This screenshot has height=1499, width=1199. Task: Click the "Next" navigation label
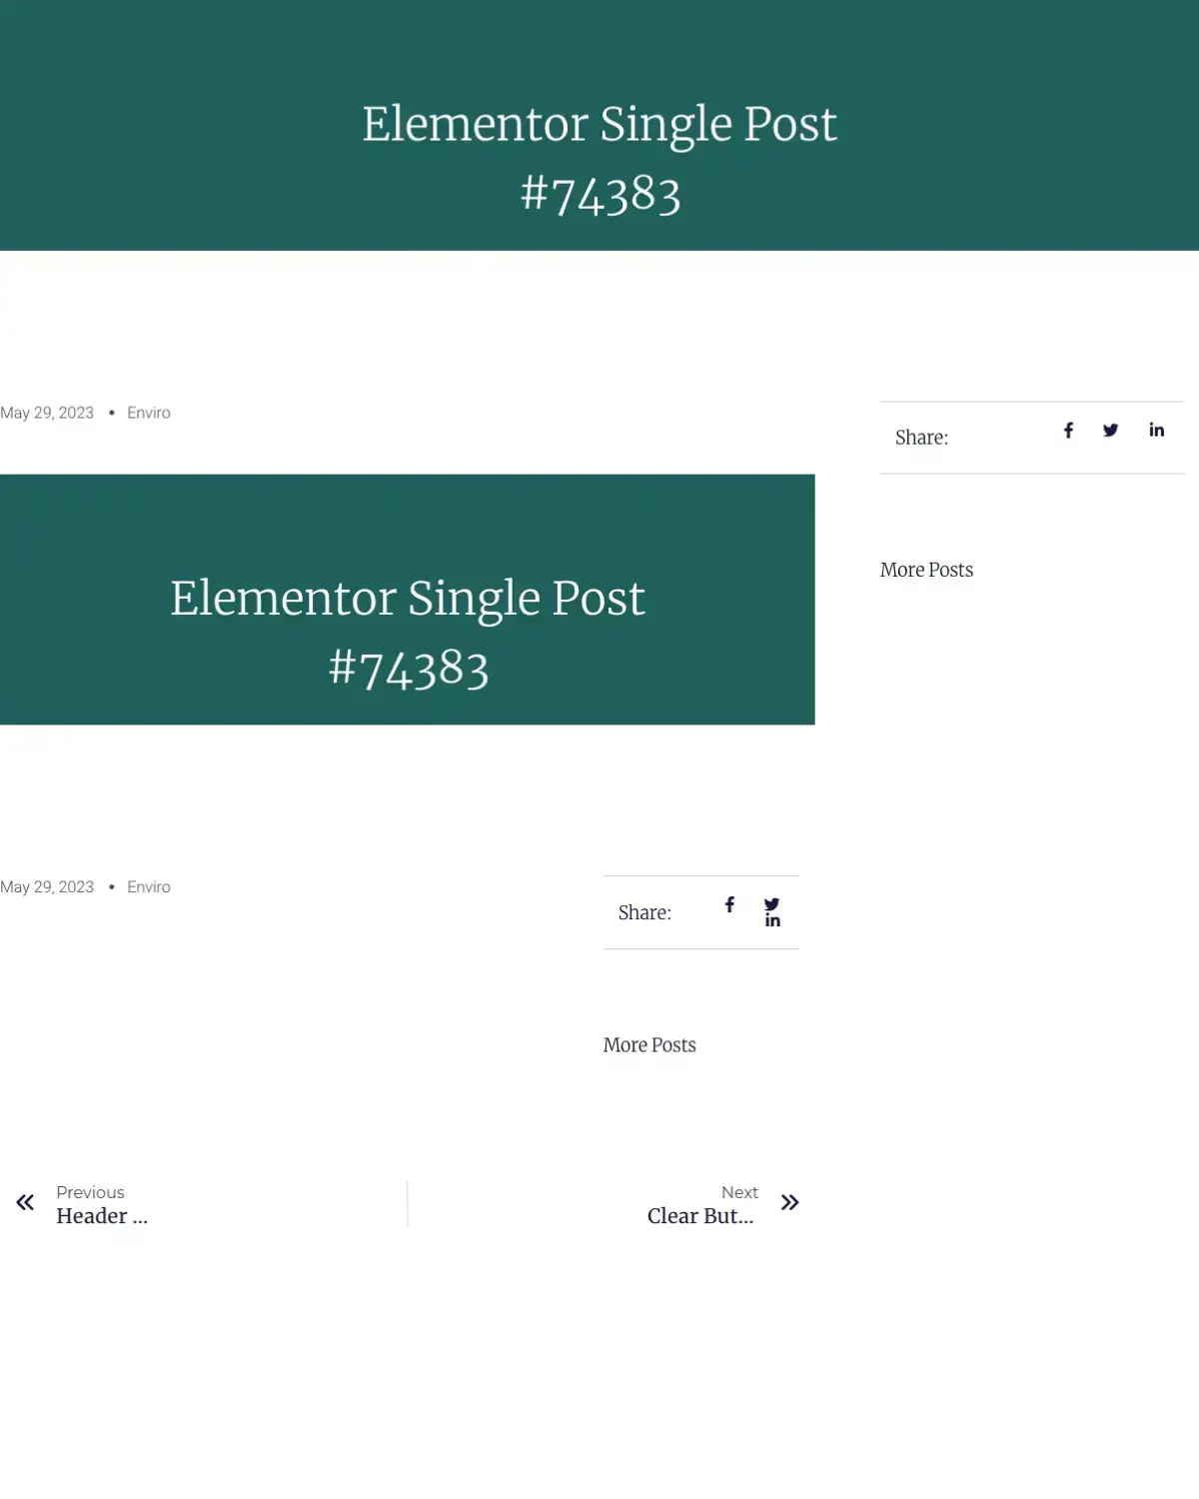(x=739, y=1192)
